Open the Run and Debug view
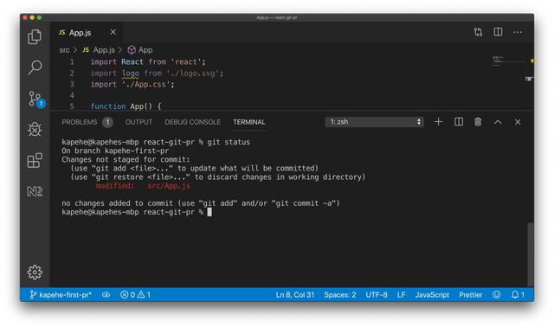Viewport: 554px width, 328px height. 35,129
